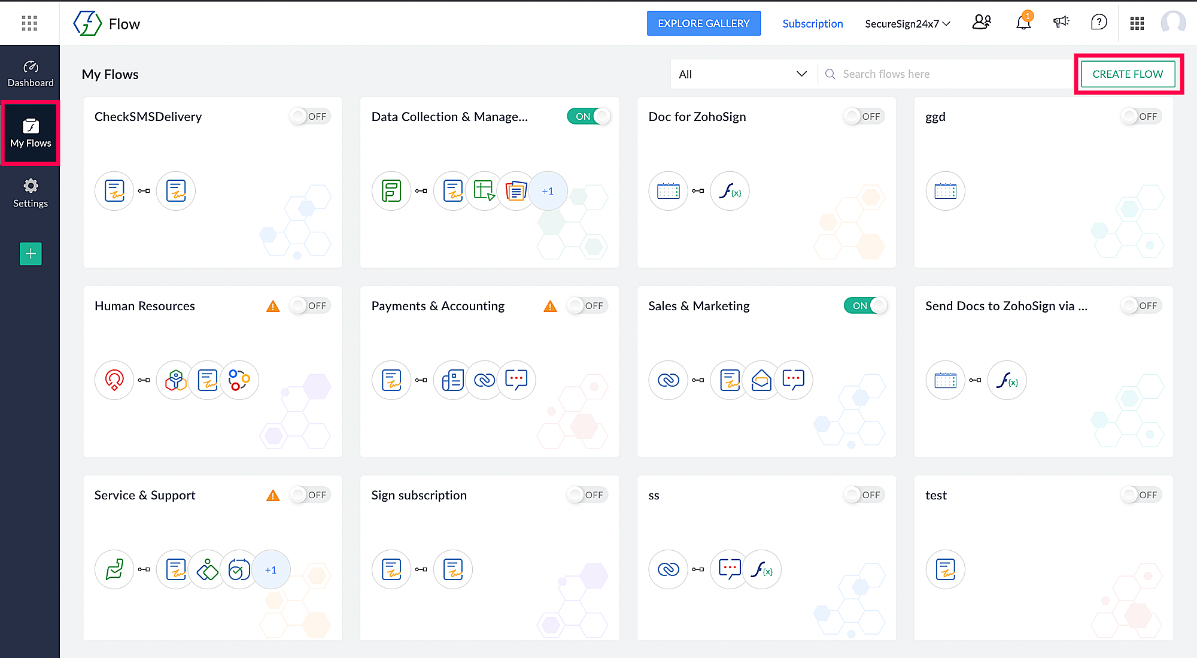Click the manage users icon in header

tap(982, 23)
